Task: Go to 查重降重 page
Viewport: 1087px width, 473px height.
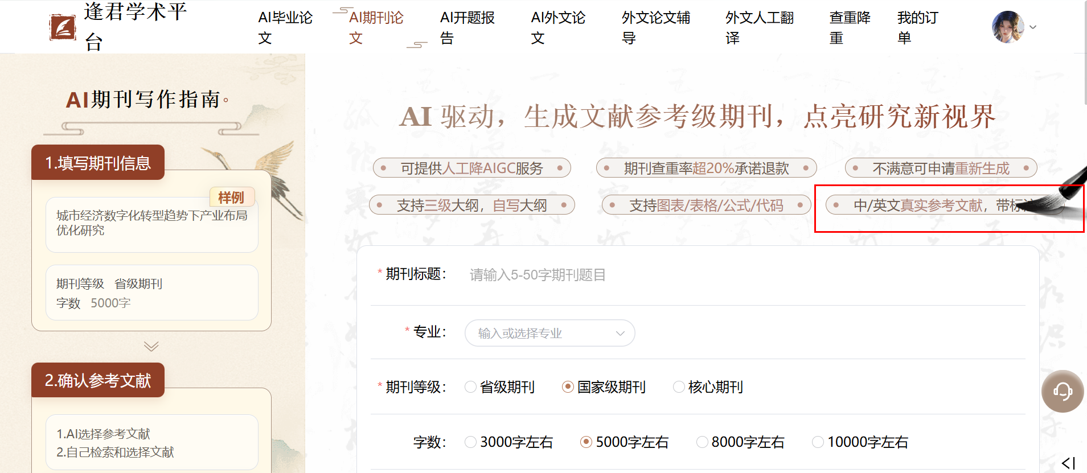Action: [850, 27]
